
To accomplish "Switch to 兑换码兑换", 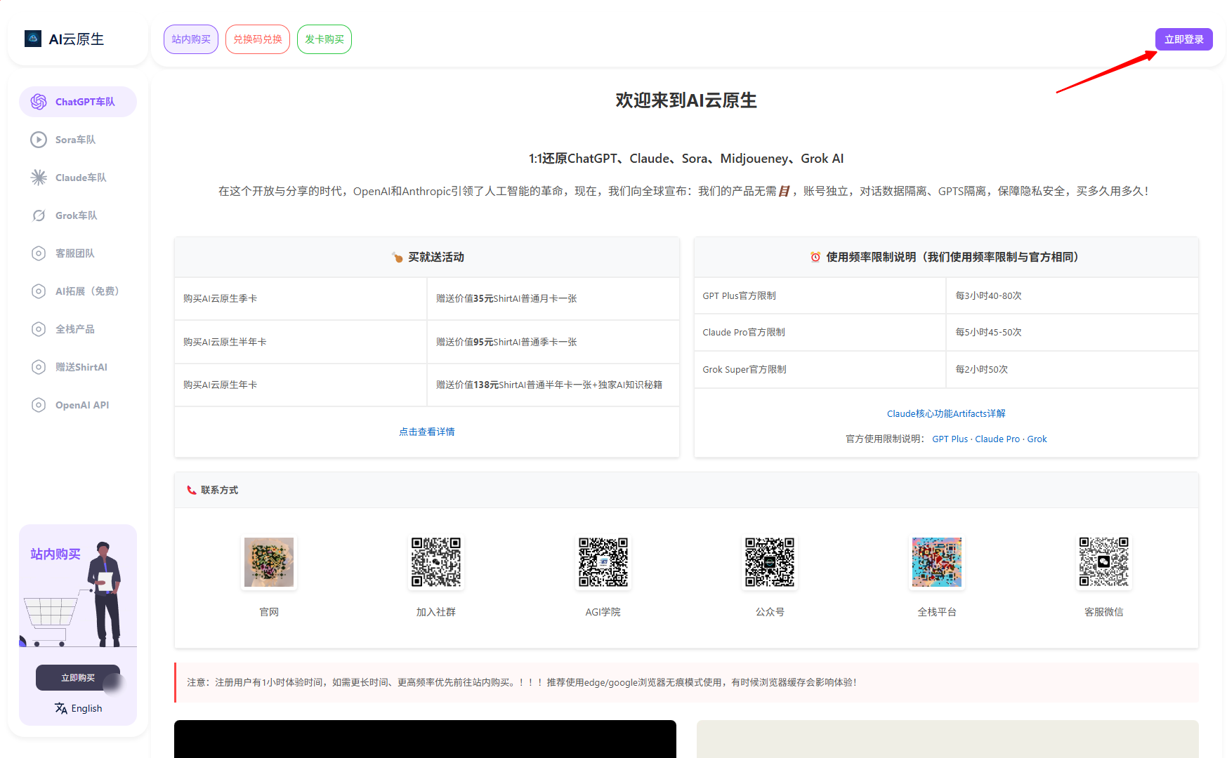I will [x=258, y=39].
